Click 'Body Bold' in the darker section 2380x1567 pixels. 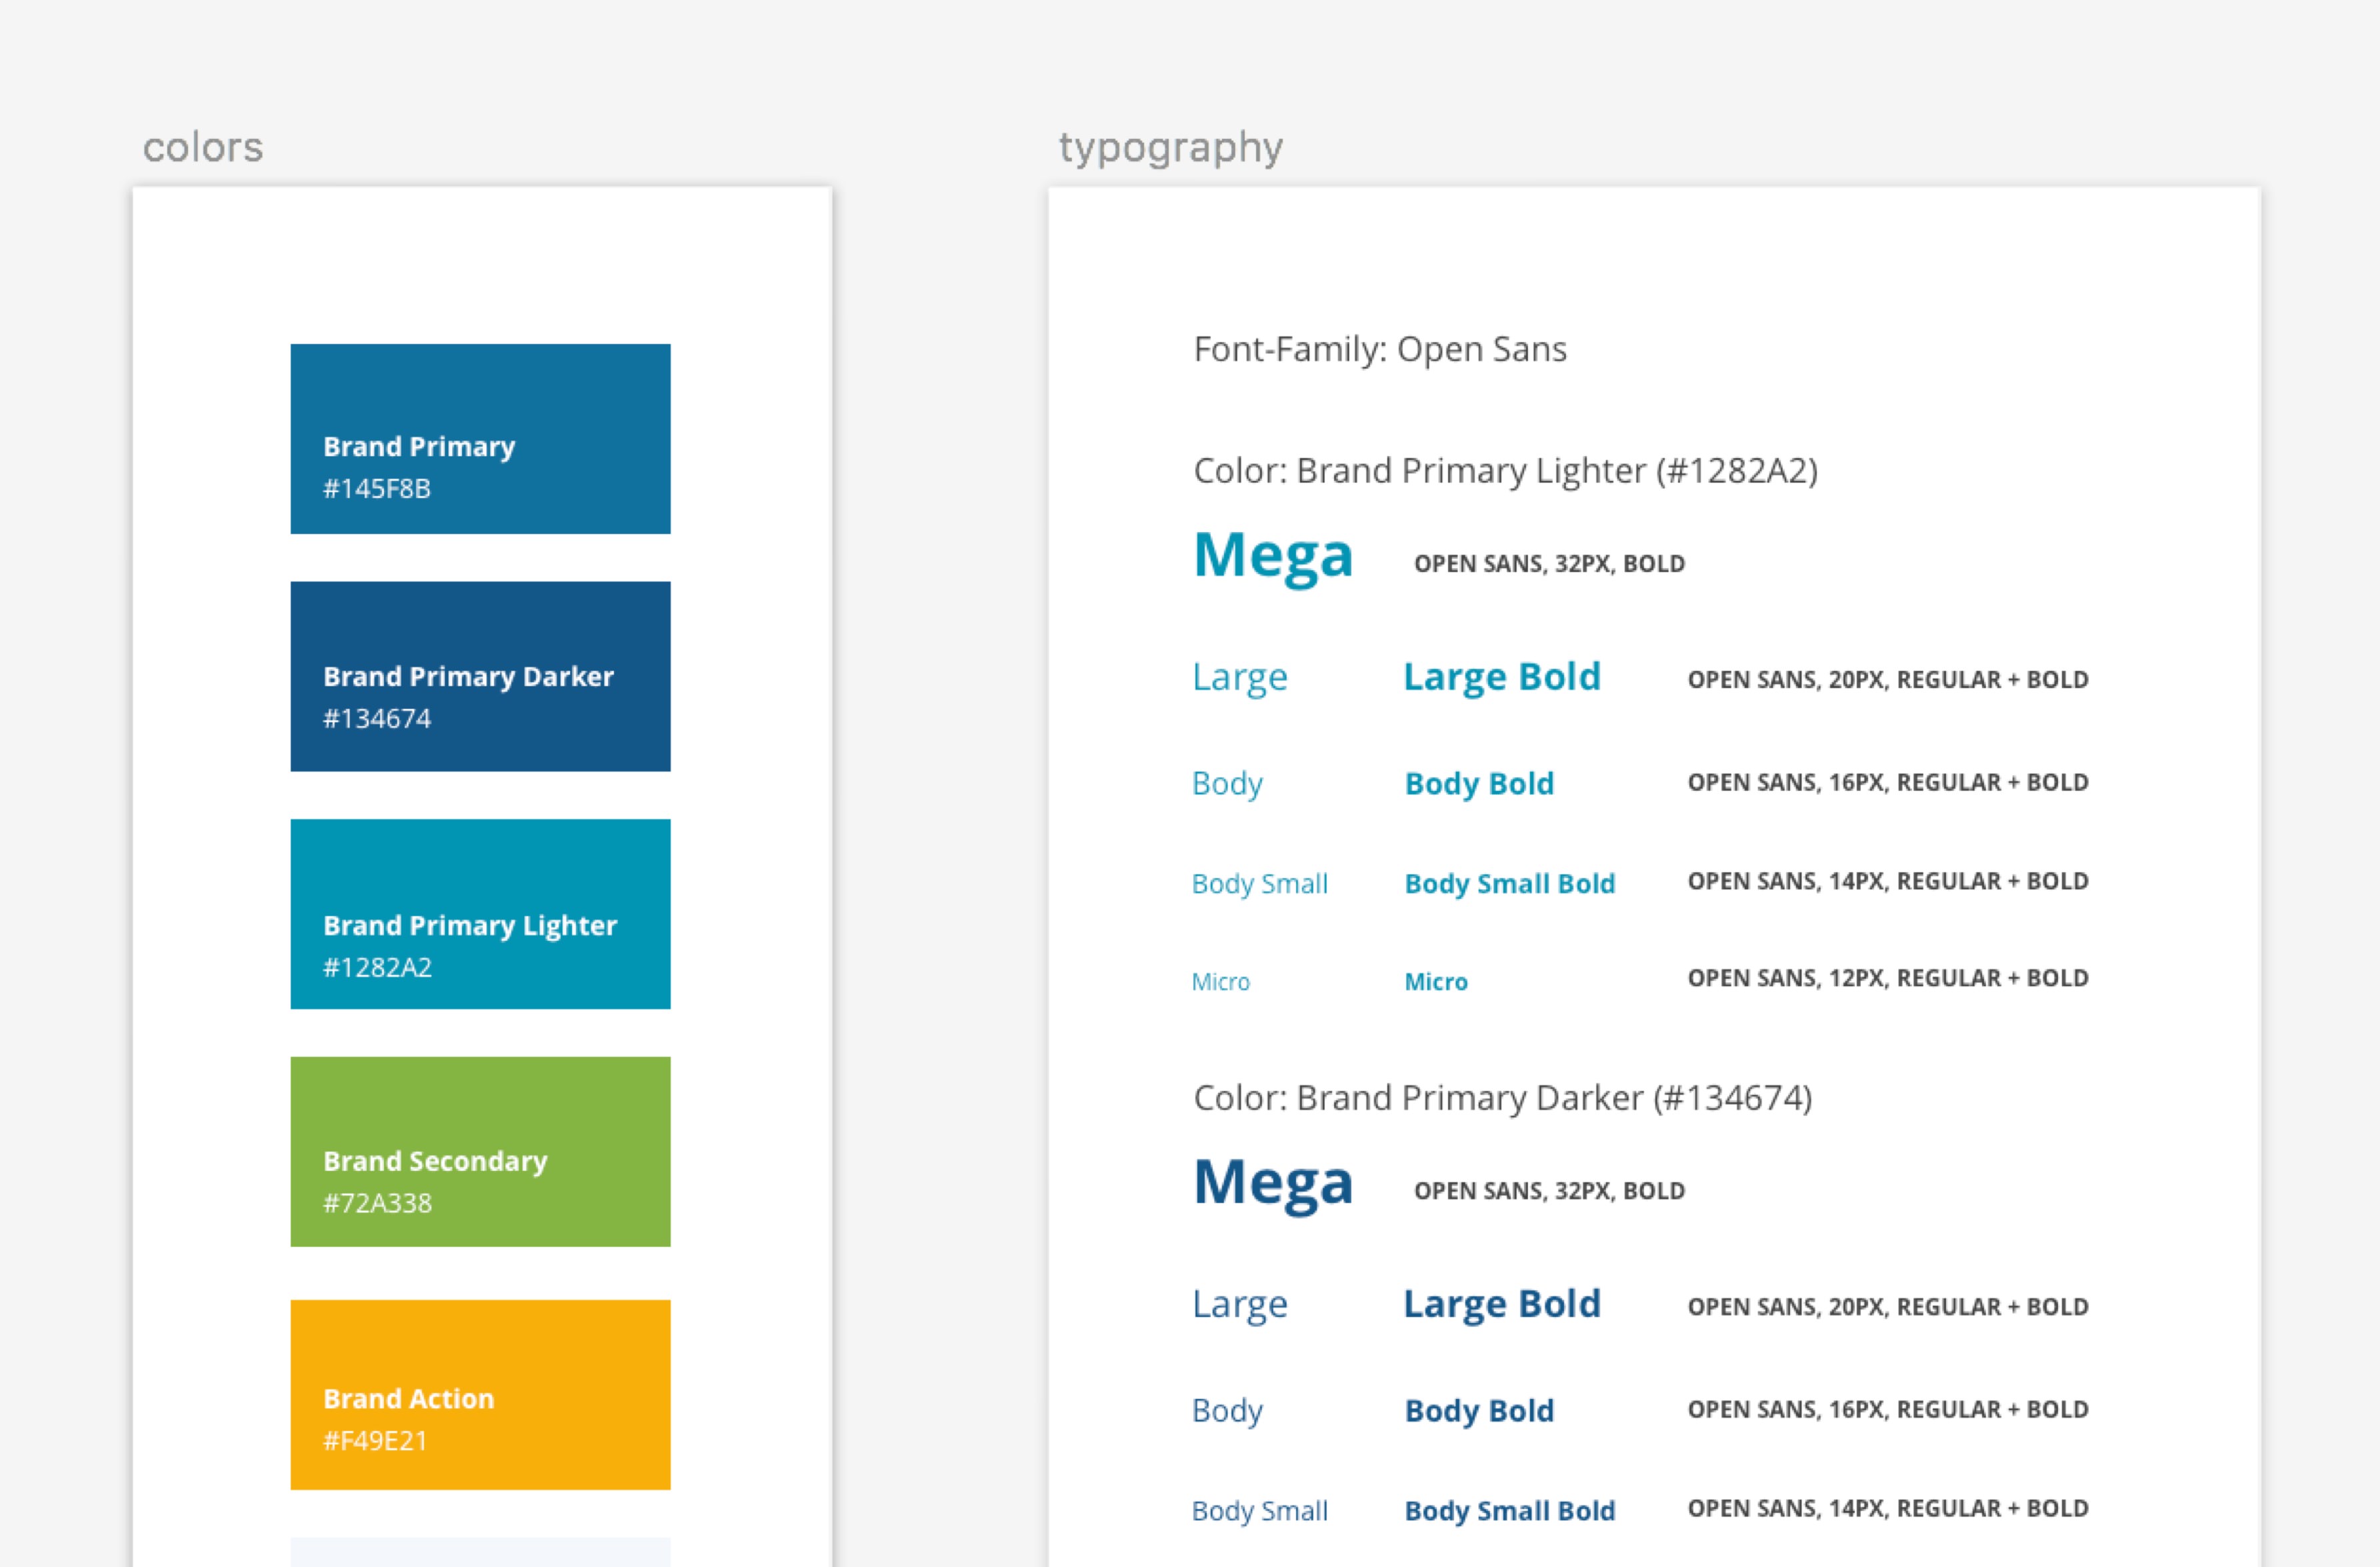[x=1479, y=1411]
